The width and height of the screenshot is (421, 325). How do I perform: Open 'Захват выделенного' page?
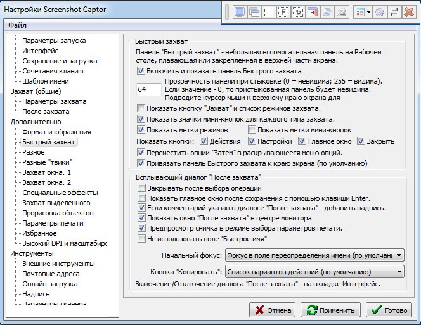pos(56,203)
